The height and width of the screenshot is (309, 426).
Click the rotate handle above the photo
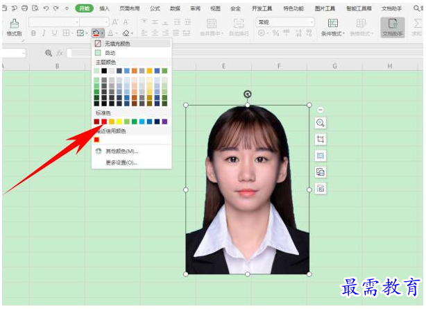(x=247, y=94)
